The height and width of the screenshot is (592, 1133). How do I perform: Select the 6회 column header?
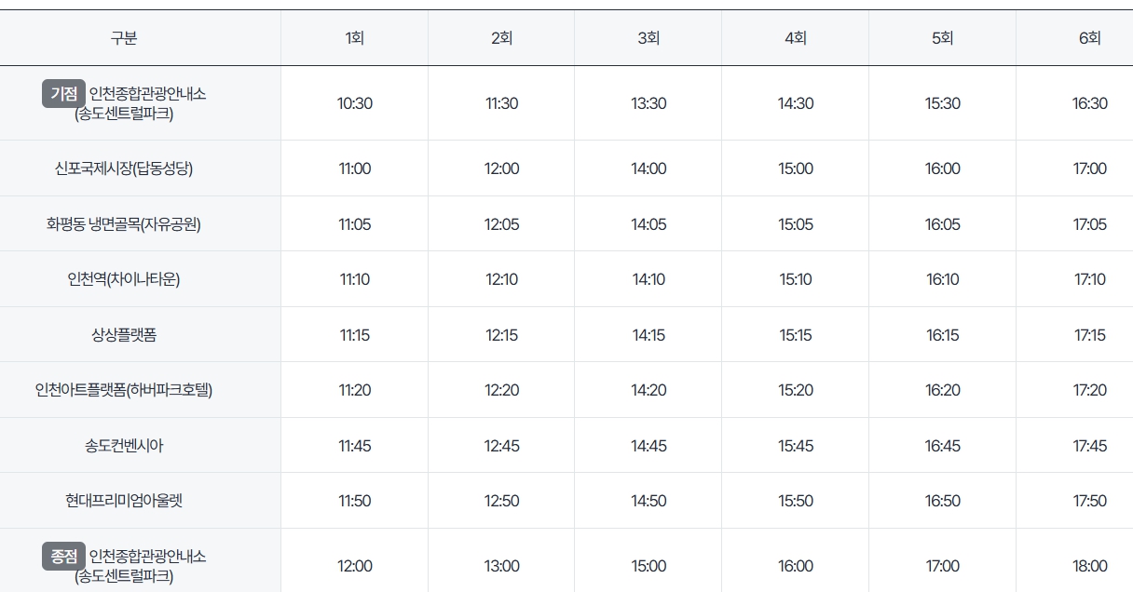click(1089, 38)
